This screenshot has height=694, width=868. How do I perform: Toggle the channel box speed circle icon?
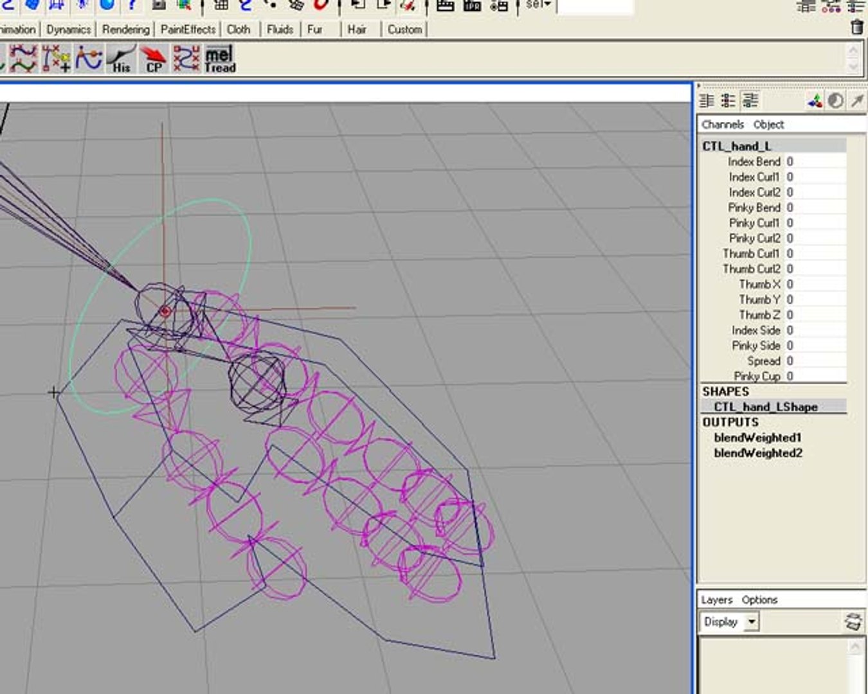click(836, 101)
